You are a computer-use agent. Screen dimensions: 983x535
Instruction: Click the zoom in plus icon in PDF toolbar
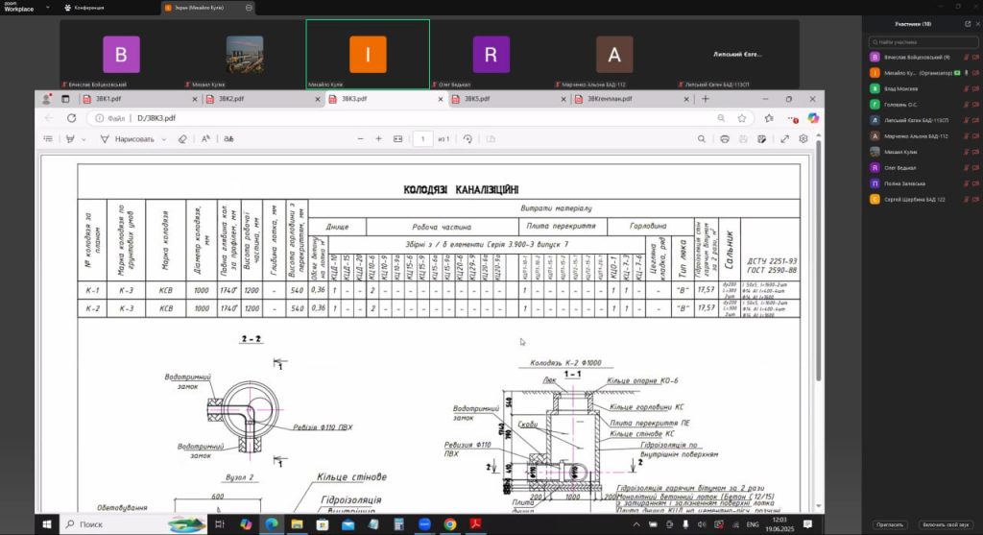click(378, 139)
